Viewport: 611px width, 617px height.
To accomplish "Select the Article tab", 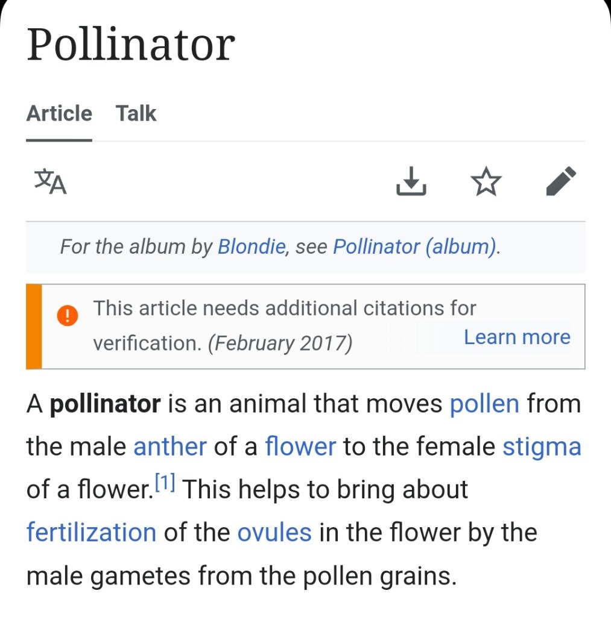I will click(59, 113).
